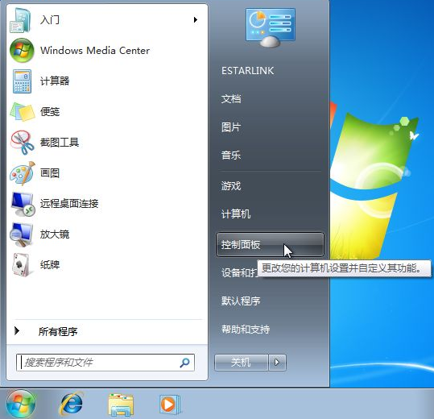
Task: Start the 截图工具 scissors icon
Action: click(x=23, y=143)
